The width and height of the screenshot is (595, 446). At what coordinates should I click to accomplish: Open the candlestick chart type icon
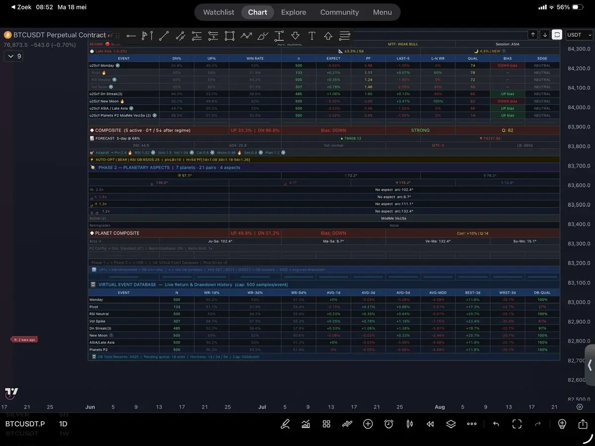[x=410, y=424]
